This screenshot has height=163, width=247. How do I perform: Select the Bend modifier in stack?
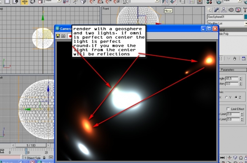[233, 30]
